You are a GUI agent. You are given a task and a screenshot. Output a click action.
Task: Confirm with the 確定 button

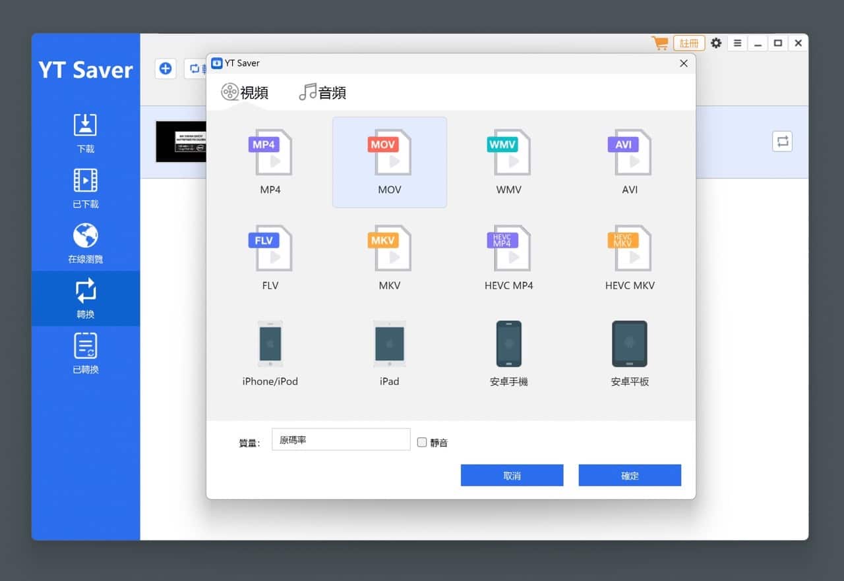630,476
